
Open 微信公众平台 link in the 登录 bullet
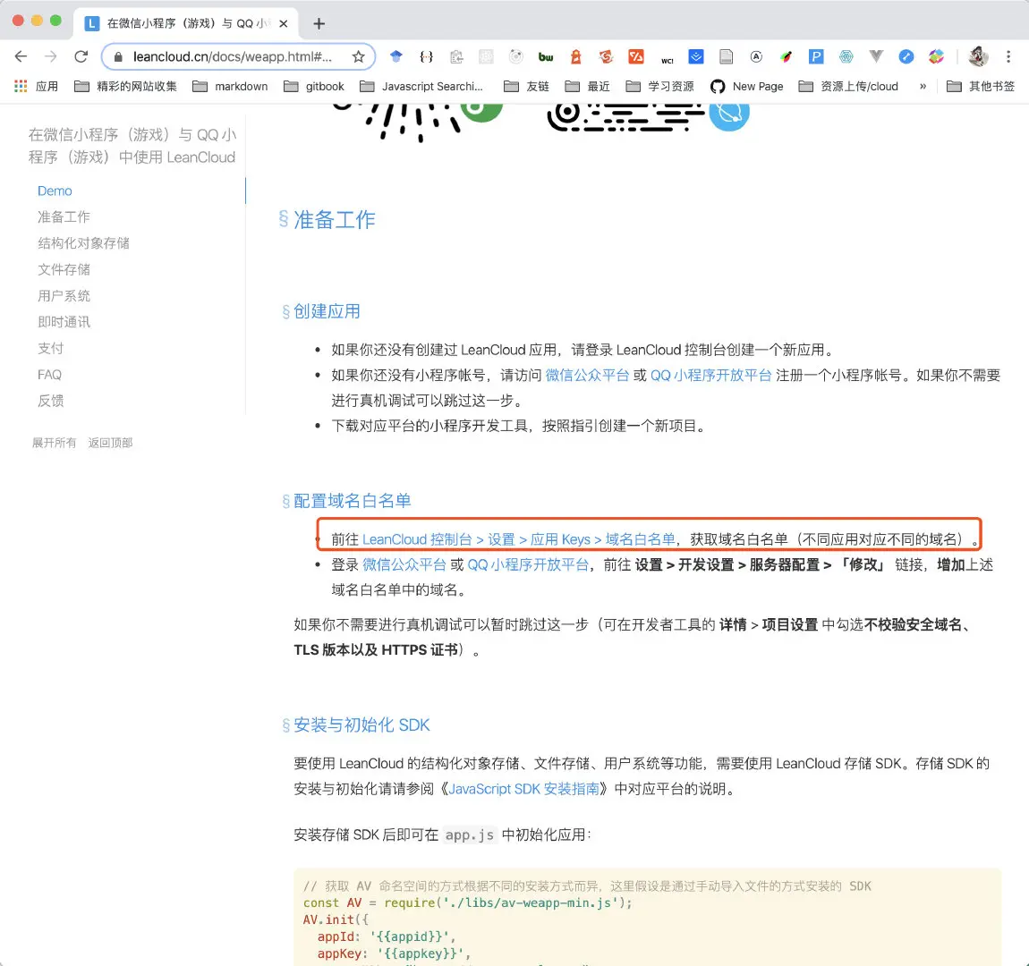click(404, 564)
